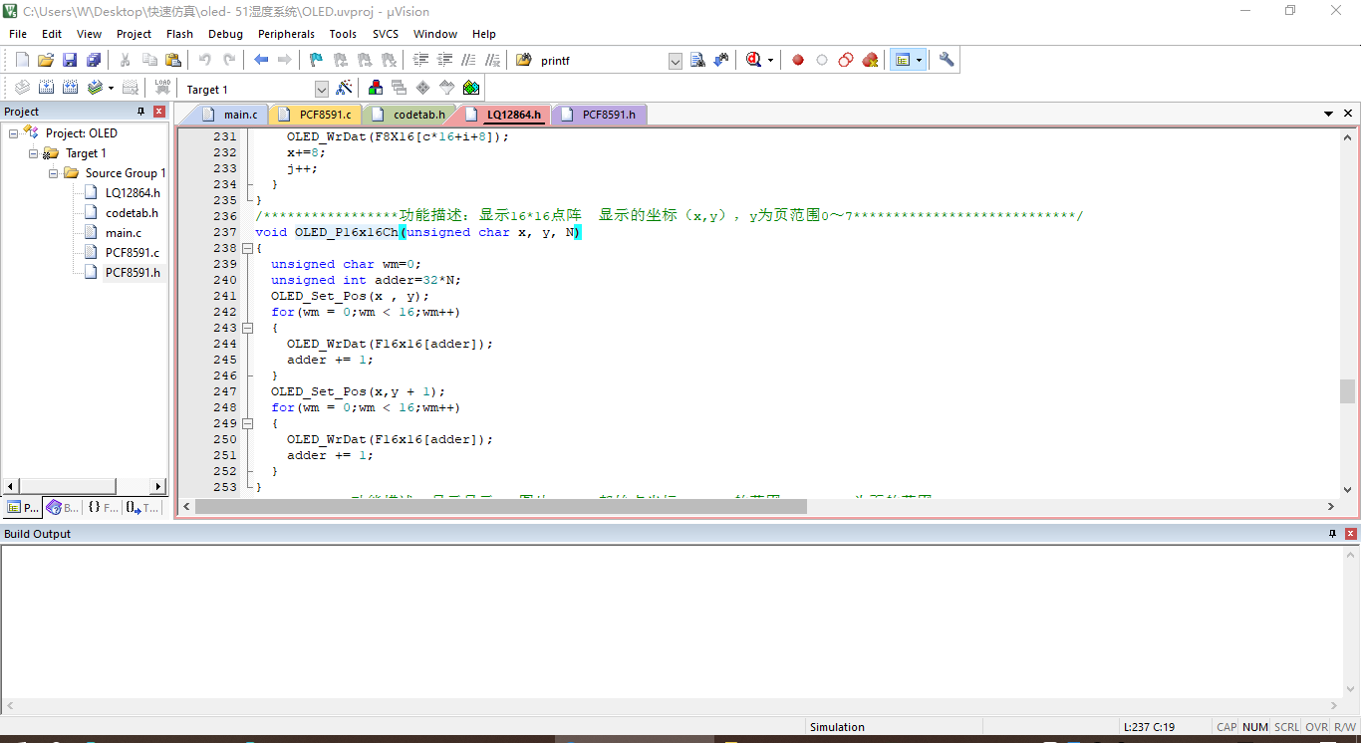The width and height of the screenshot is (1361, 743).
Task: Create a new file with the New icon
Action: [22, 60]
